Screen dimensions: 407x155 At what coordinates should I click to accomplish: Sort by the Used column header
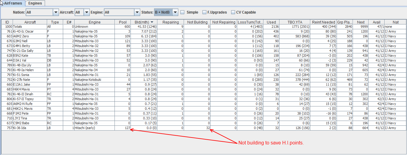271,22
